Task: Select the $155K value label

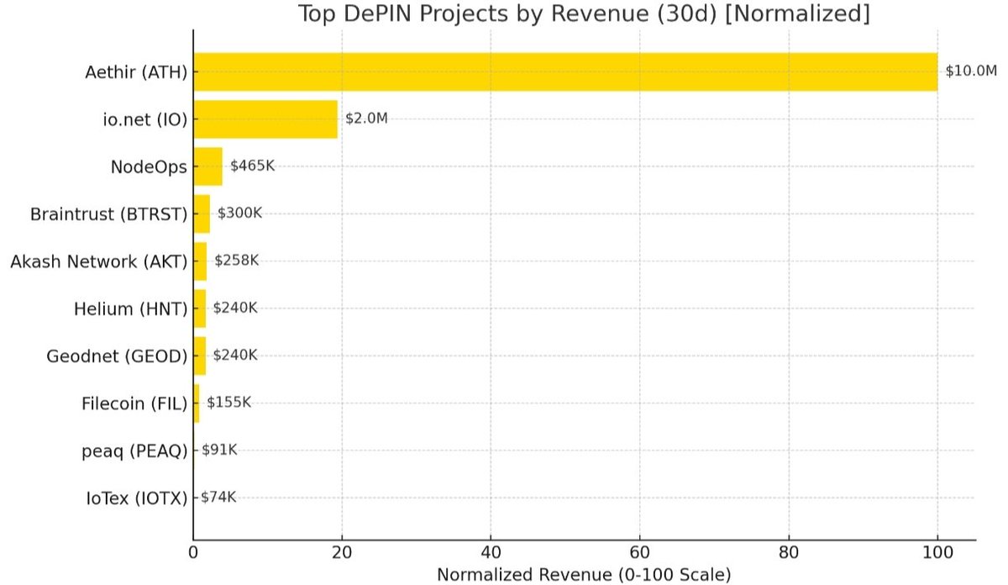Action: click(229, 403)
